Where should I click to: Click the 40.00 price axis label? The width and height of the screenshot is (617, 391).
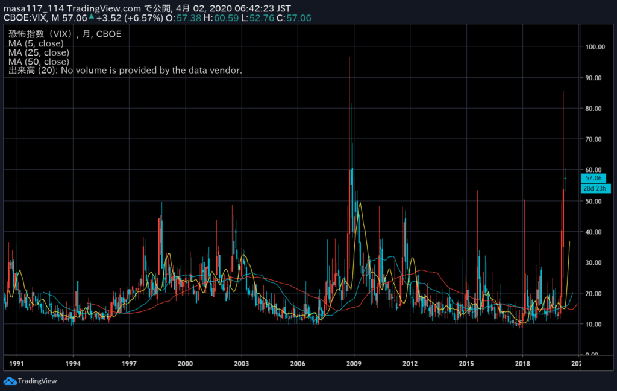[x=594, y=232]
